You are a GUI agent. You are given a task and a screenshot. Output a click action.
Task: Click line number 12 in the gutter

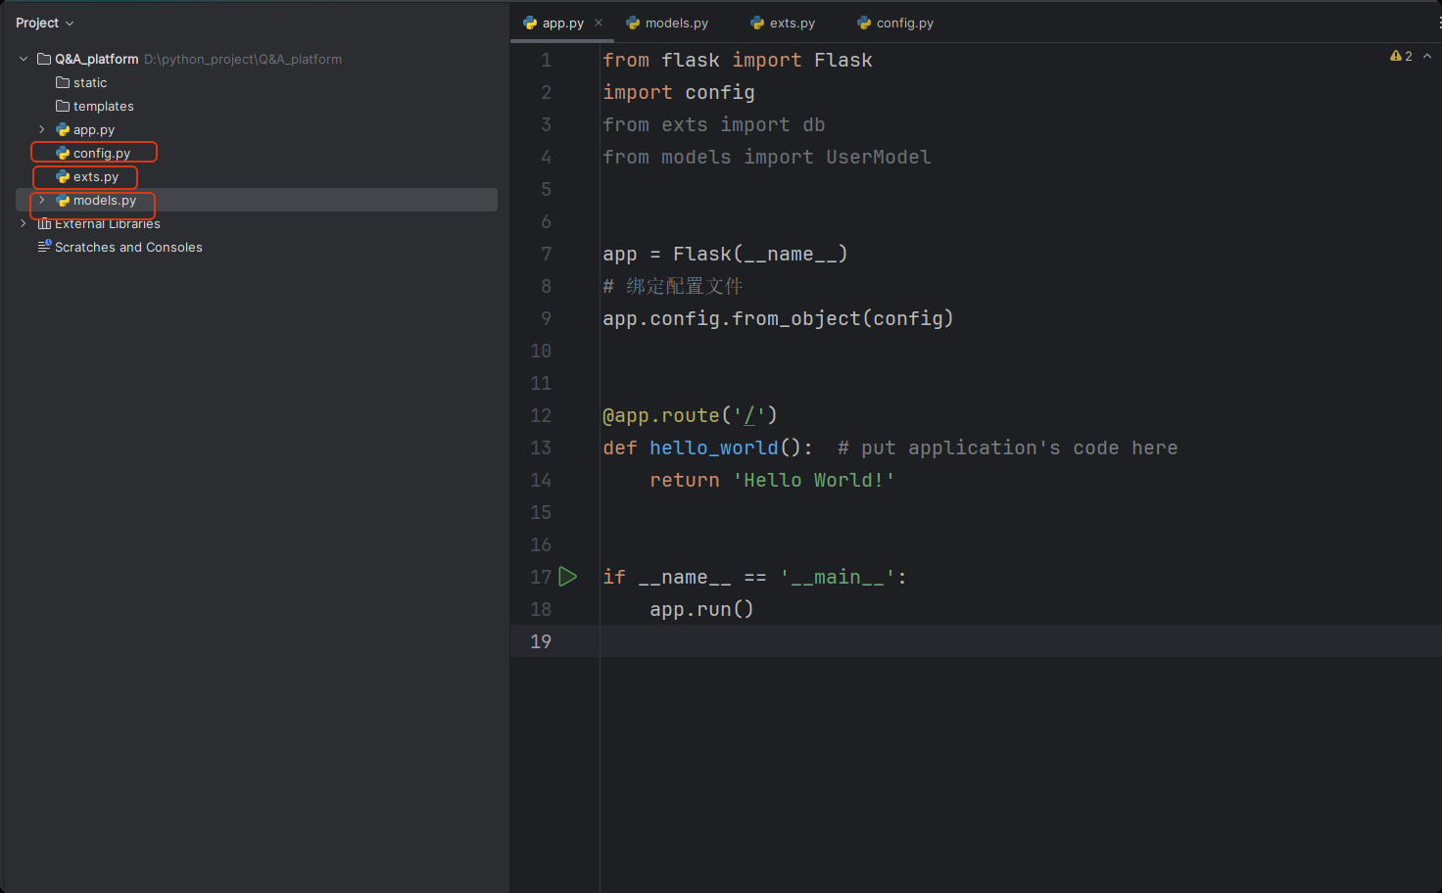tap(541, 415)
